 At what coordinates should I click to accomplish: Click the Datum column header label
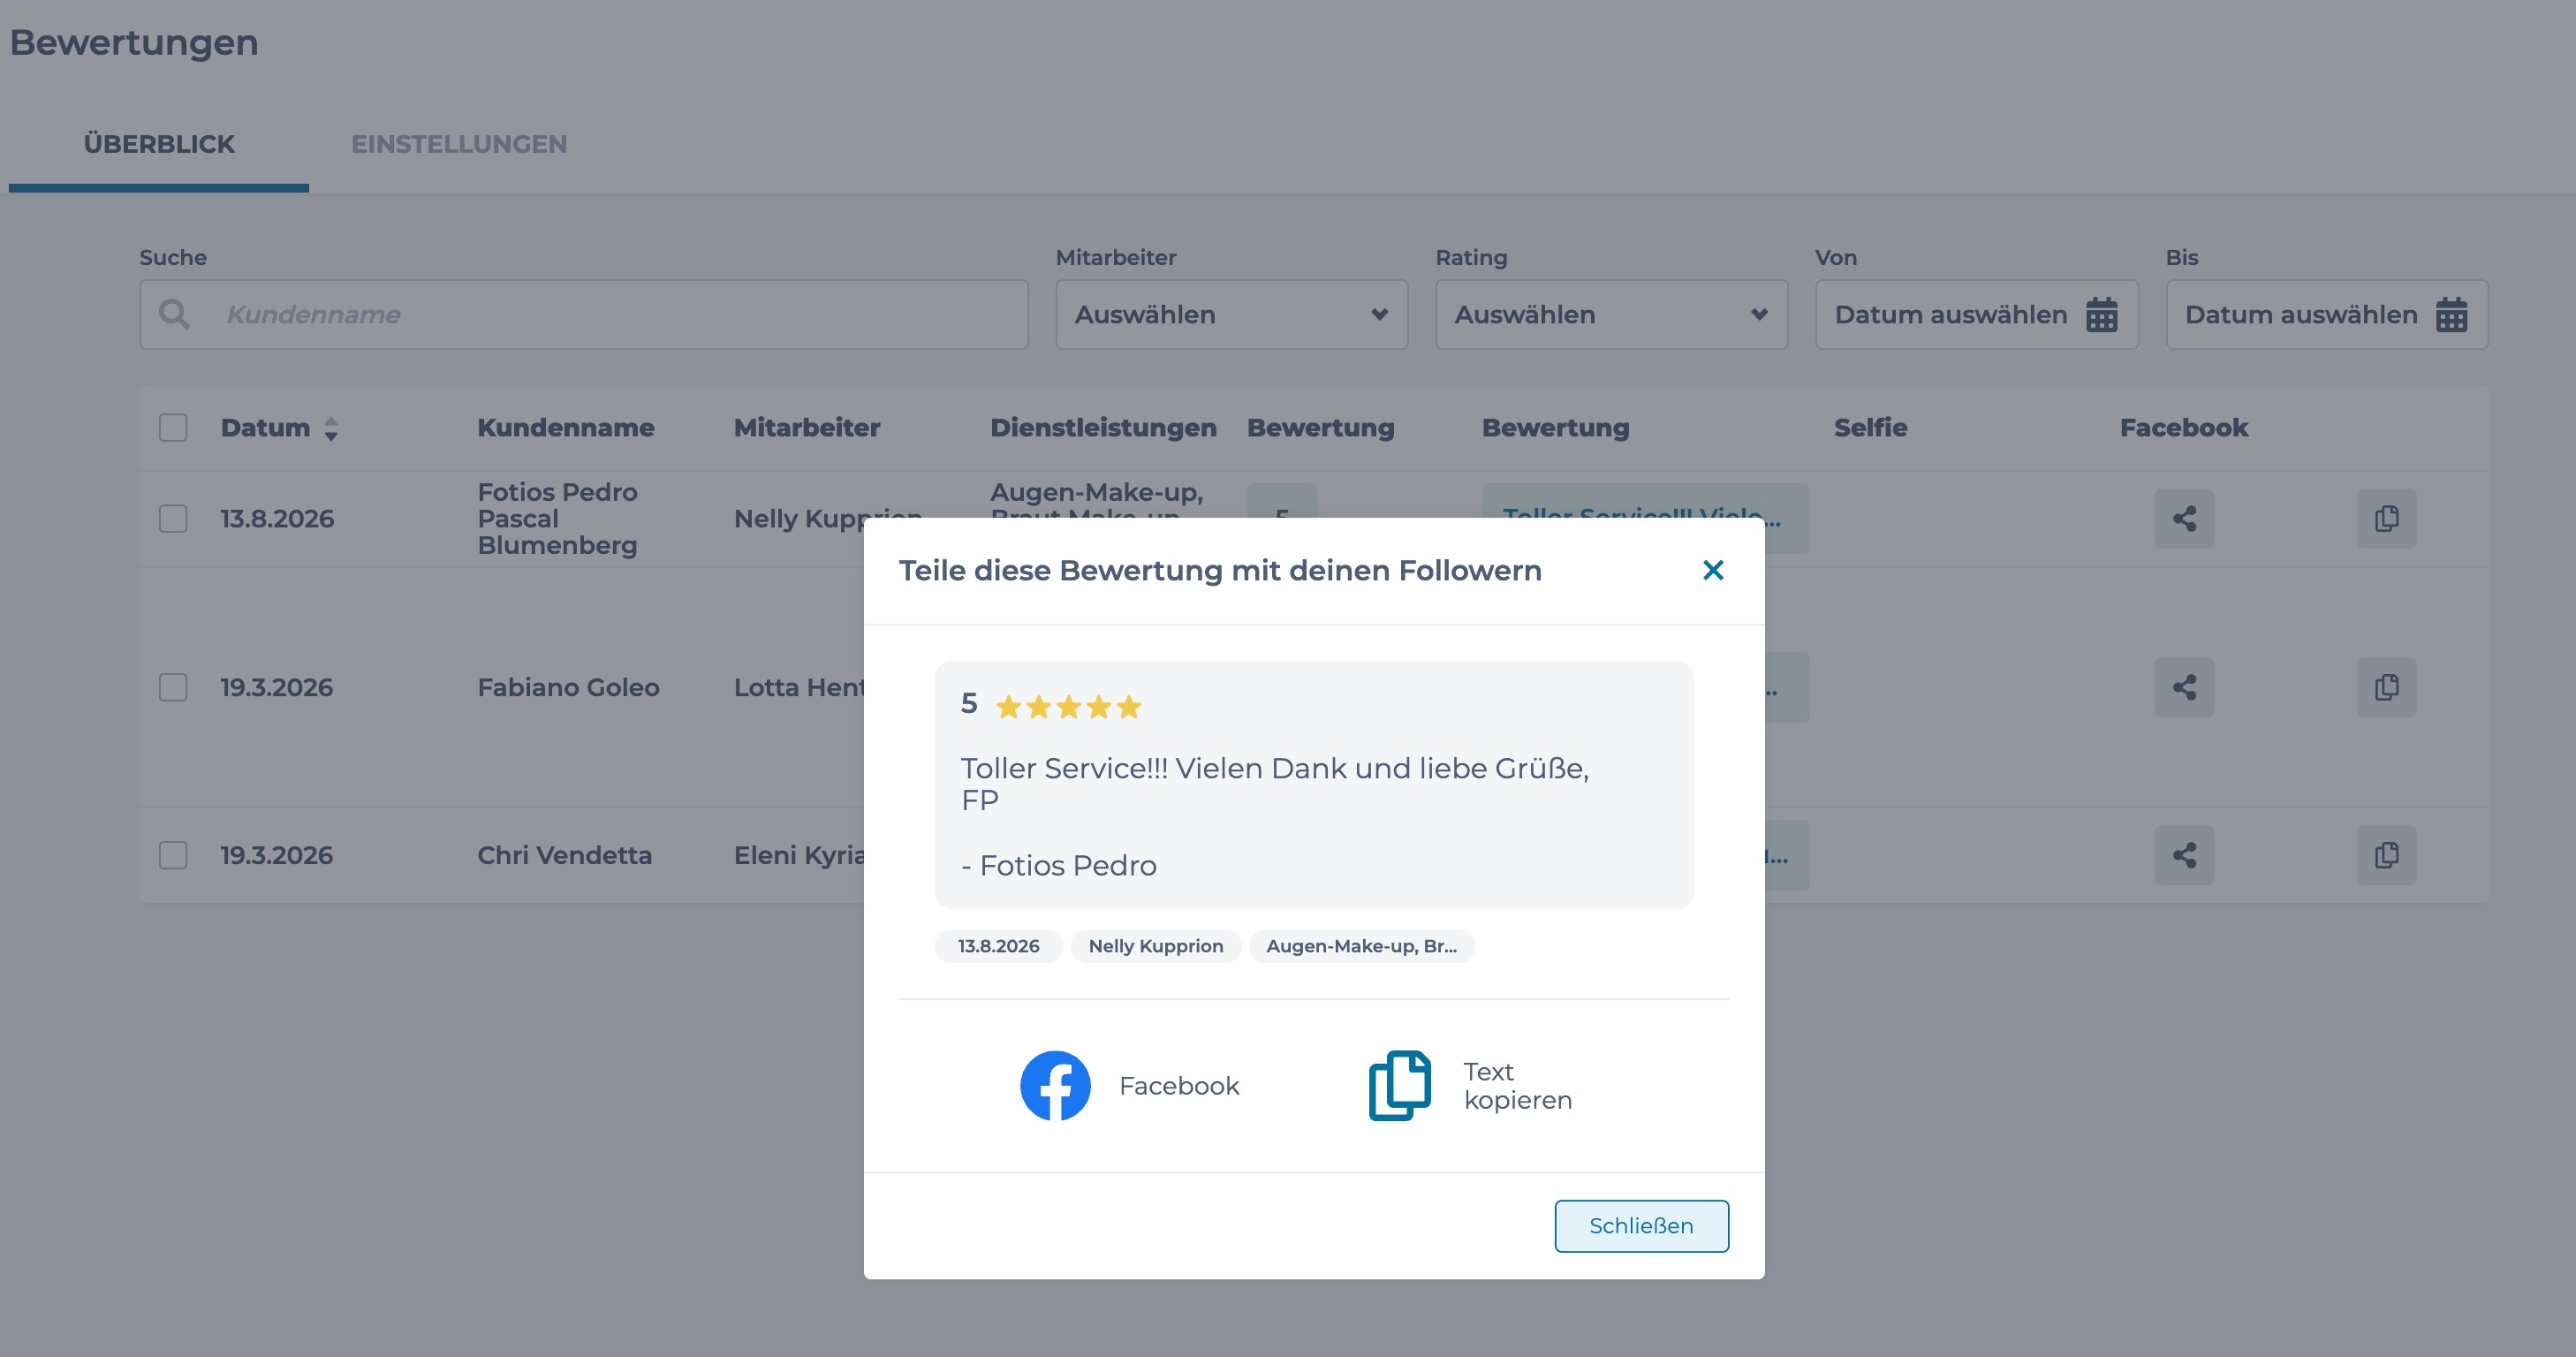click(265, 428)
